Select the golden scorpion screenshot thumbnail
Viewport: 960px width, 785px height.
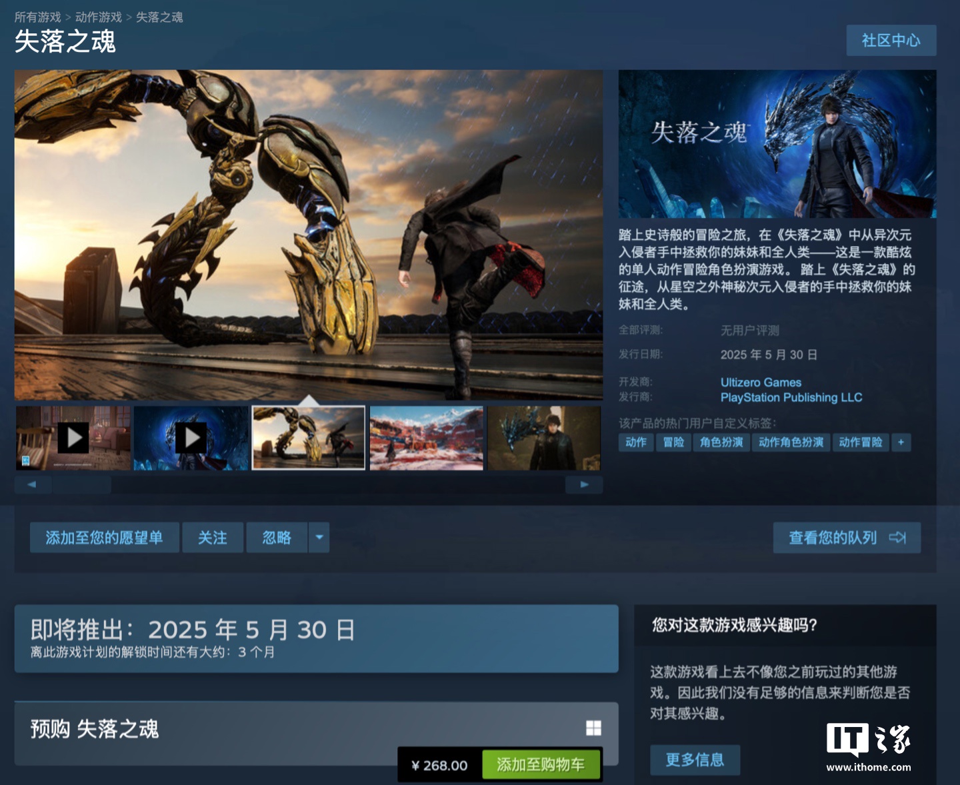(309, 438)
